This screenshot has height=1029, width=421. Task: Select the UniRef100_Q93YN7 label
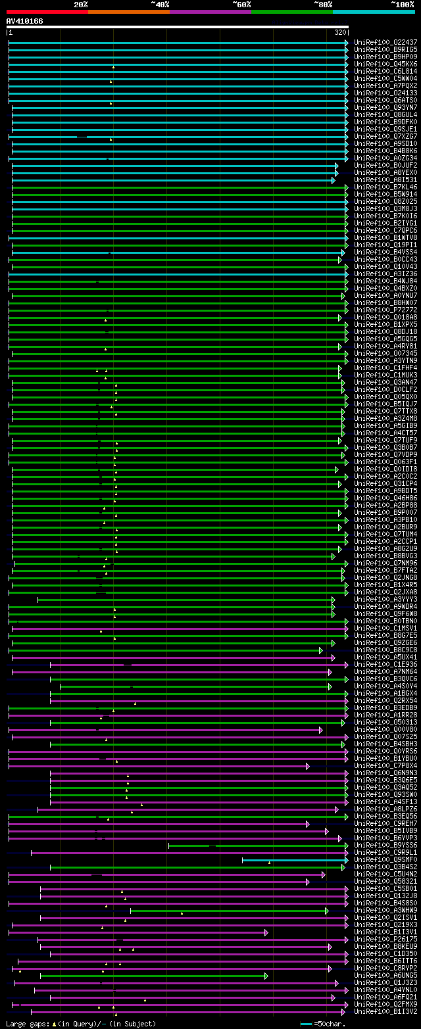click(x=385, y=107)
